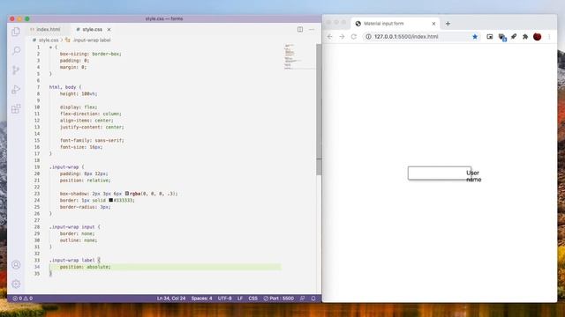Open the editor More Actions menu

(x=312, y=29)
